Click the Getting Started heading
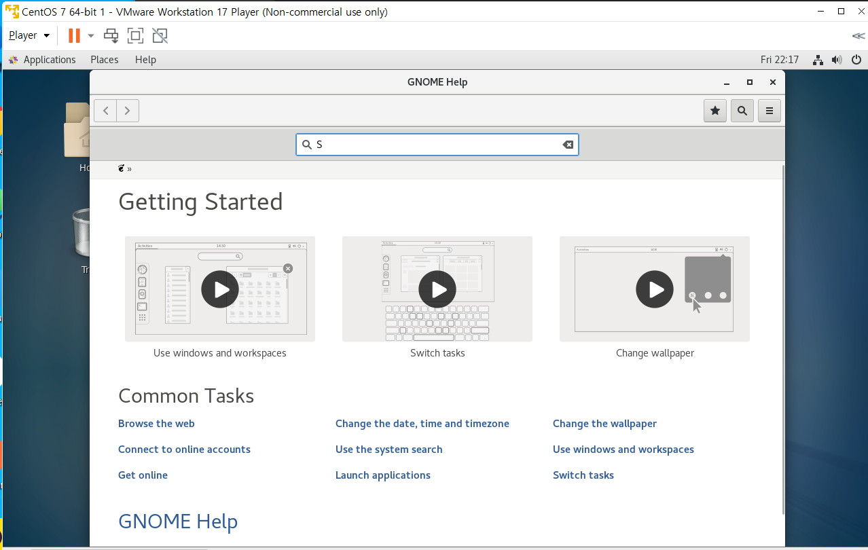 [x=200, y=202]
